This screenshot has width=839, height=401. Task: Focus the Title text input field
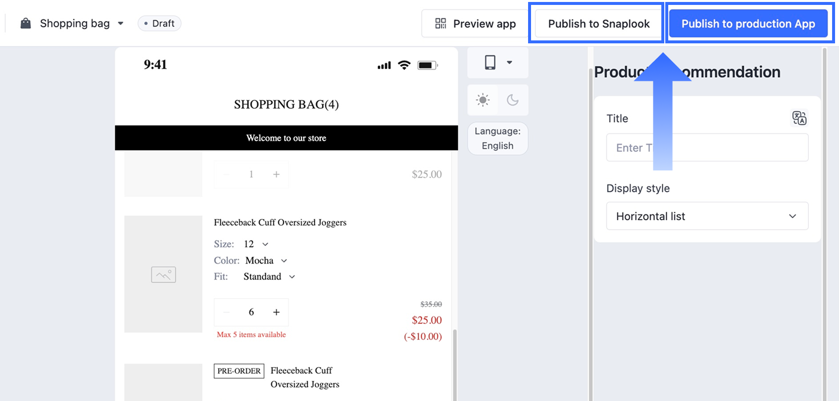click(707, 147)
